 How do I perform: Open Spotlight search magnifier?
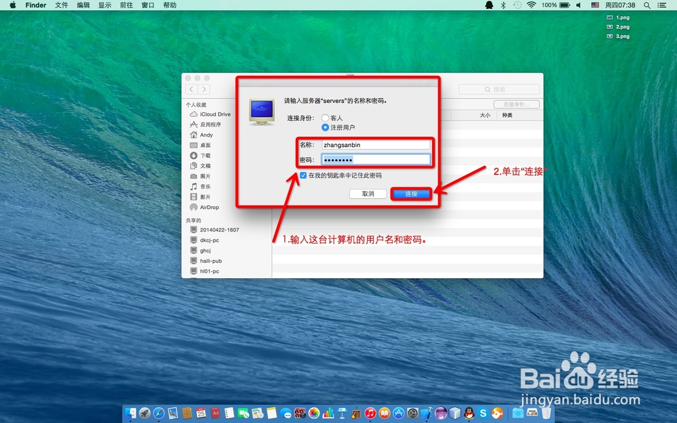[x=647, y=5]
